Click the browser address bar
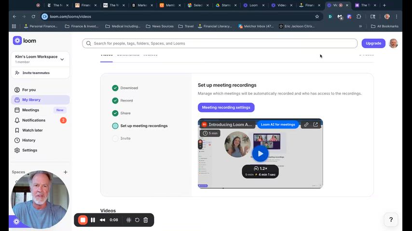The height and width of the screenshot is (231, 412). click(x=181, y=16)
